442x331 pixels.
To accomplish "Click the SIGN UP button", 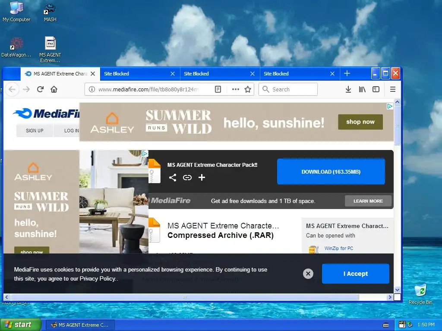I will [35, 131].
